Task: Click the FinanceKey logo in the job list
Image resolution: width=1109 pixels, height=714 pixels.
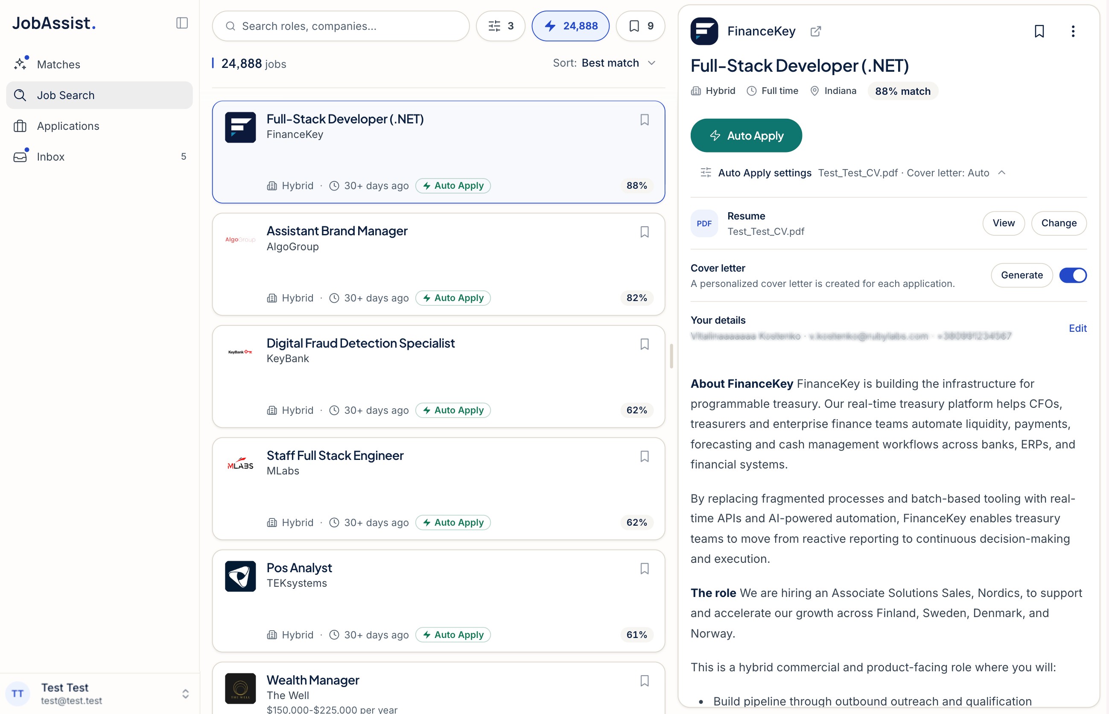Action: point(240,127)
